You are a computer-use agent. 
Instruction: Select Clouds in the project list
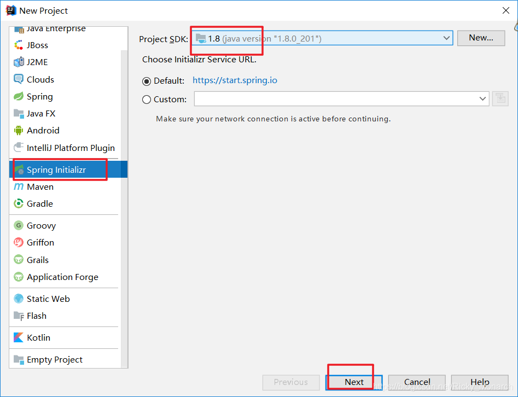tap(66, 79)
